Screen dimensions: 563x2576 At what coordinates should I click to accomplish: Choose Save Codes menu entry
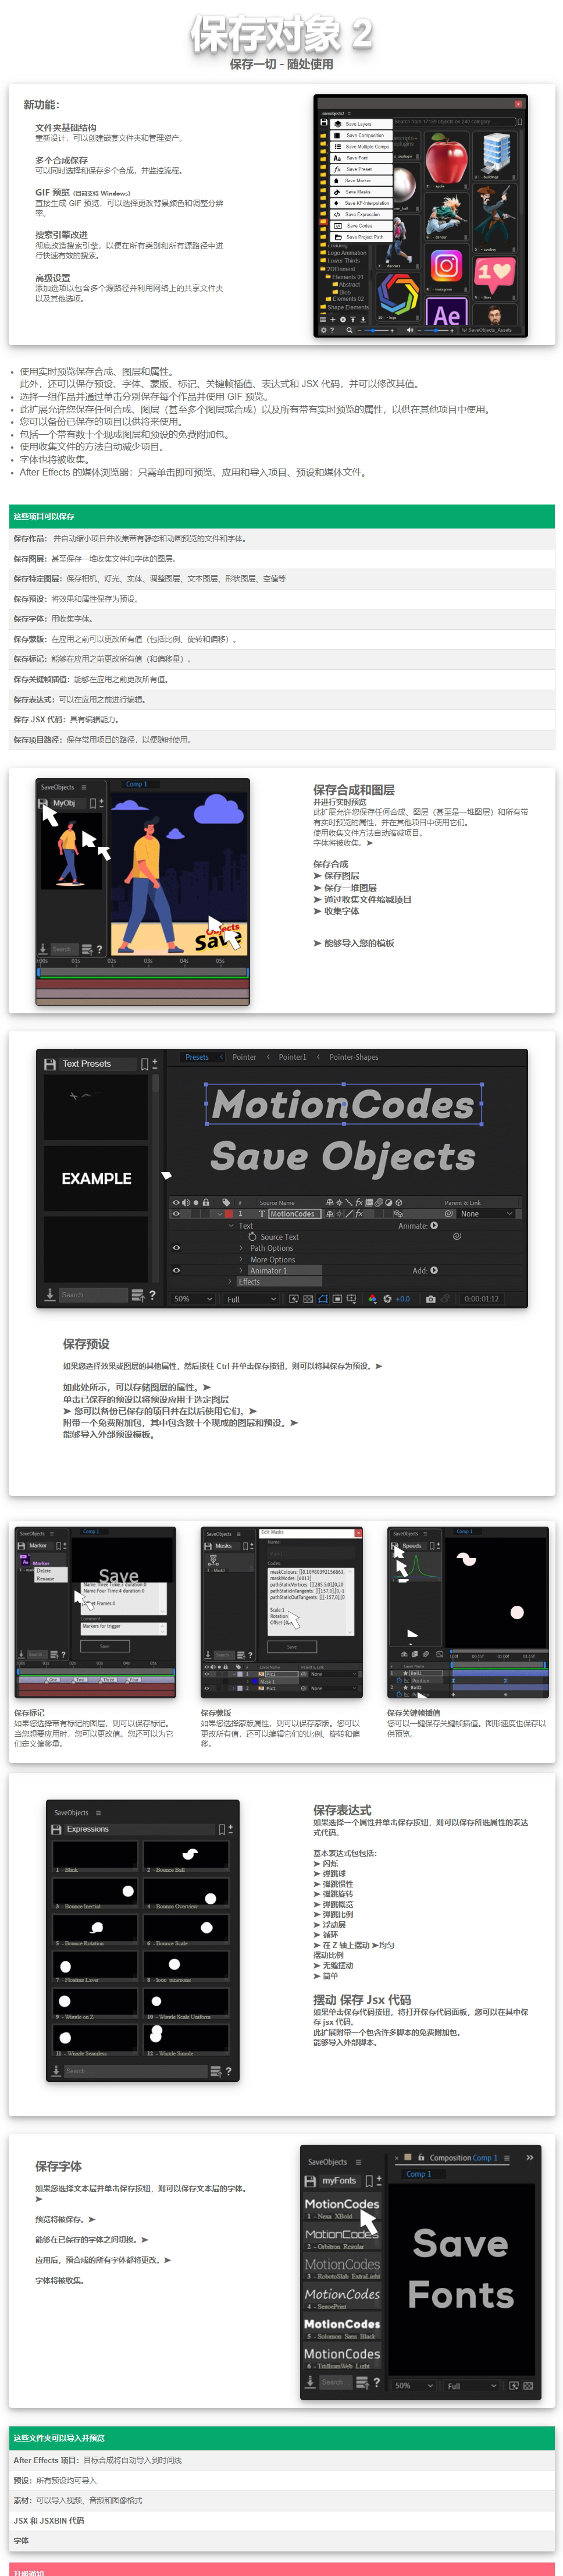[x=362, y=226]
